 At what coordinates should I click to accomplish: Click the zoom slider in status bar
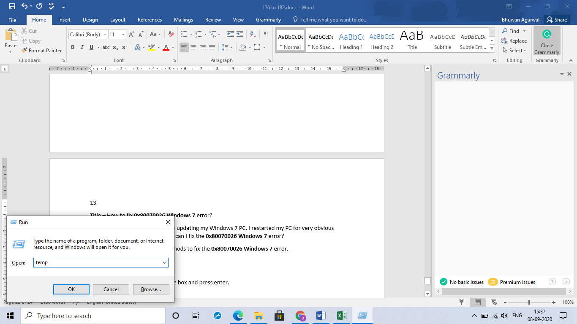coord(529,302)
